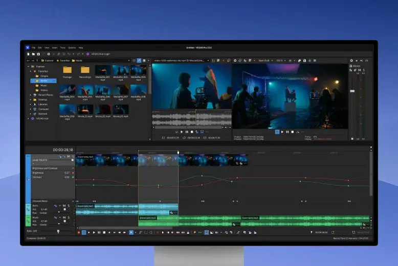
Task: Play the trimmer preview clip
Action: tap(181, 132)
